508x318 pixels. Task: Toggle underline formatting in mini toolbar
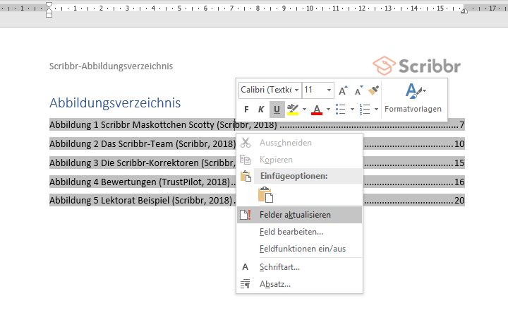tap(277, 110)
